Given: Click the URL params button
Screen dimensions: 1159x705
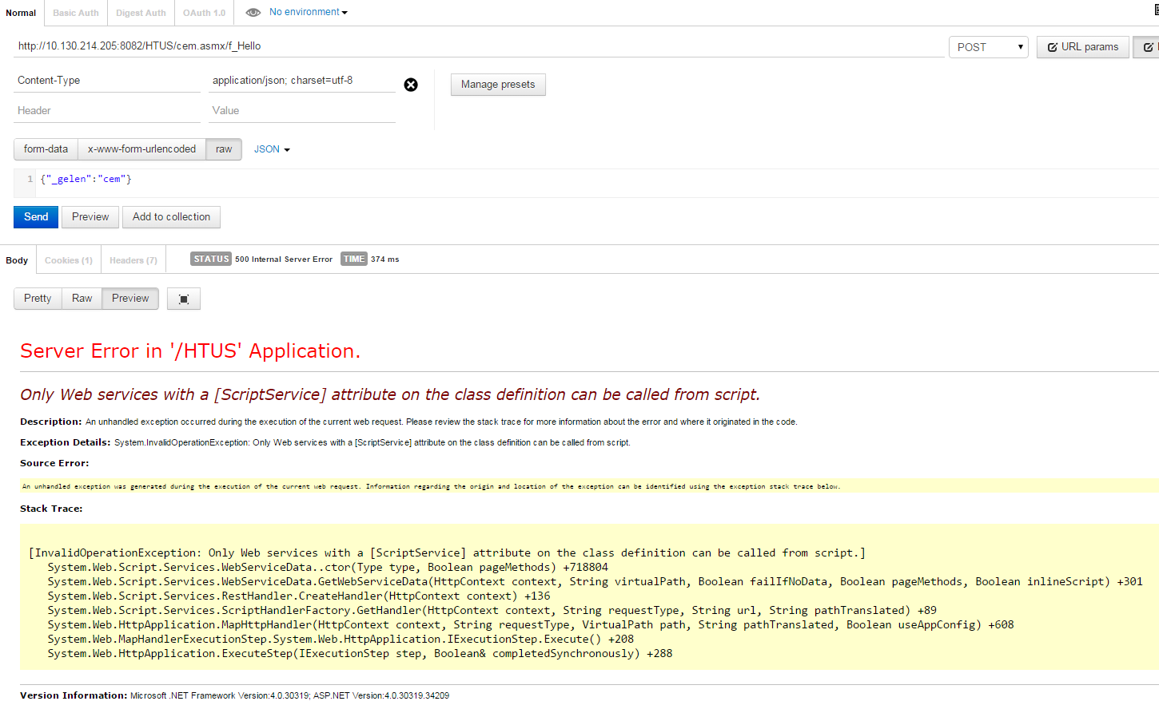Looking at the screenshot, I should pos(1083,47).
